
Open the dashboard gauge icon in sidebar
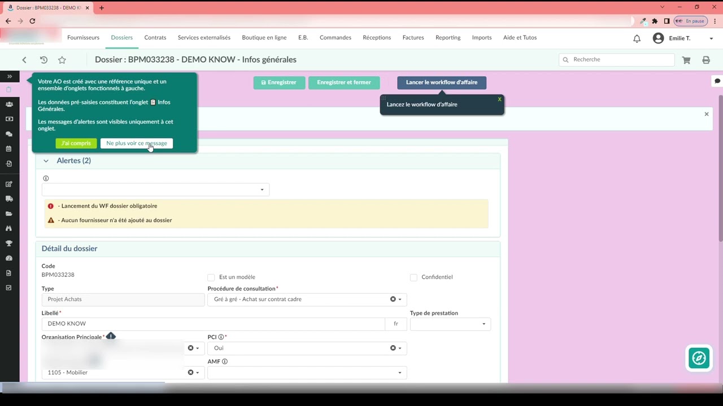pos(9,258)
